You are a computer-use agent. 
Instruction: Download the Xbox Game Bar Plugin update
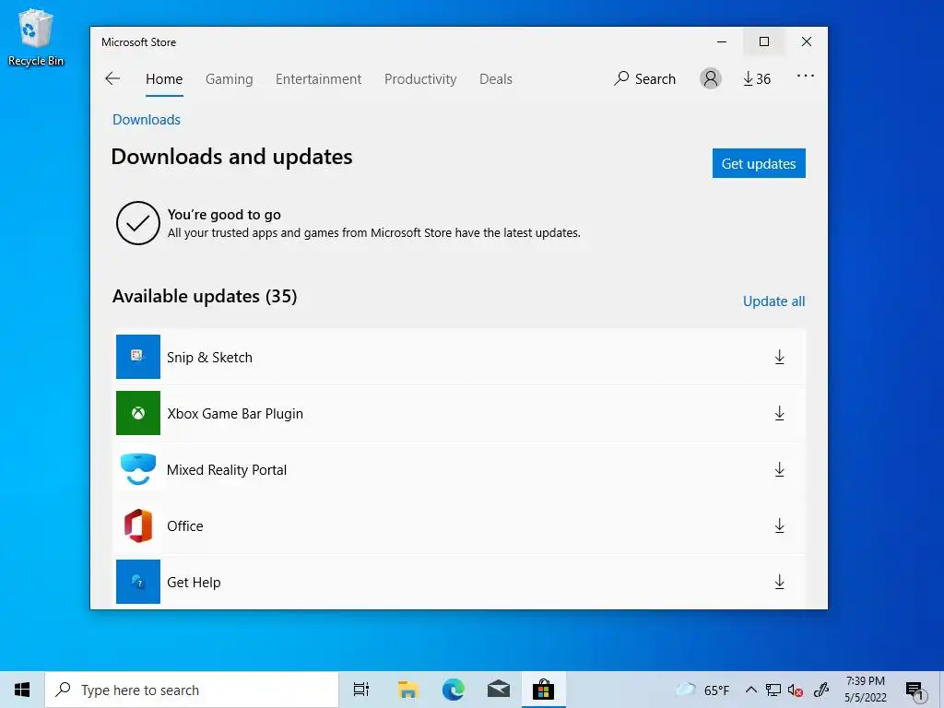pyautogui.click(x=779, y=413)
